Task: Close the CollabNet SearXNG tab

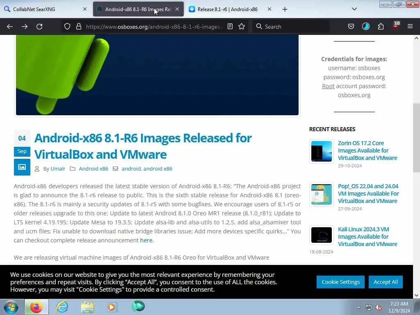Action: [x=85, y=9]
